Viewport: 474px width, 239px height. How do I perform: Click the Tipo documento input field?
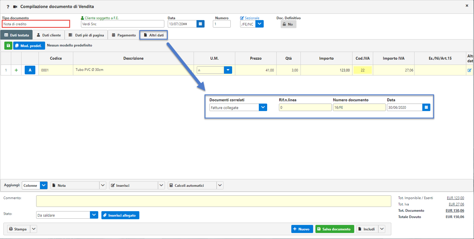click(x=36, y=24)
